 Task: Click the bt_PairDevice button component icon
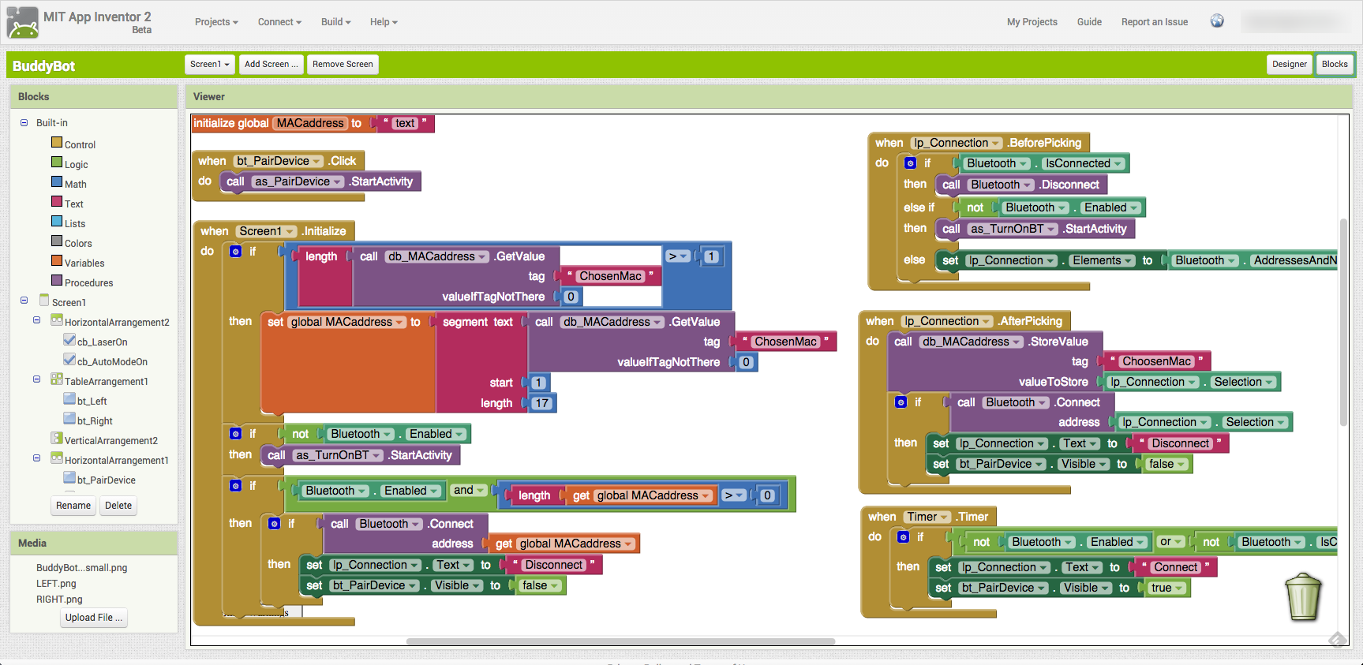click(x=69, y=479)
